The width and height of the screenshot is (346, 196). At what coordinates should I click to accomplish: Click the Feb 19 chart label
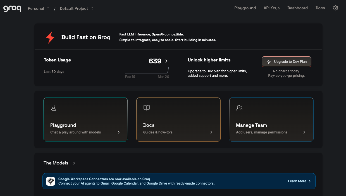pyautogui.click(x=130, y=77)
